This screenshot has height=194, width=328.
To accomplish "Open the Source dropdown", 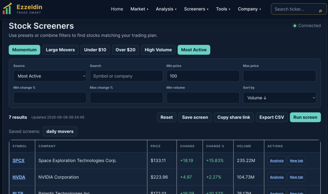I will click(x=50, y=76).
